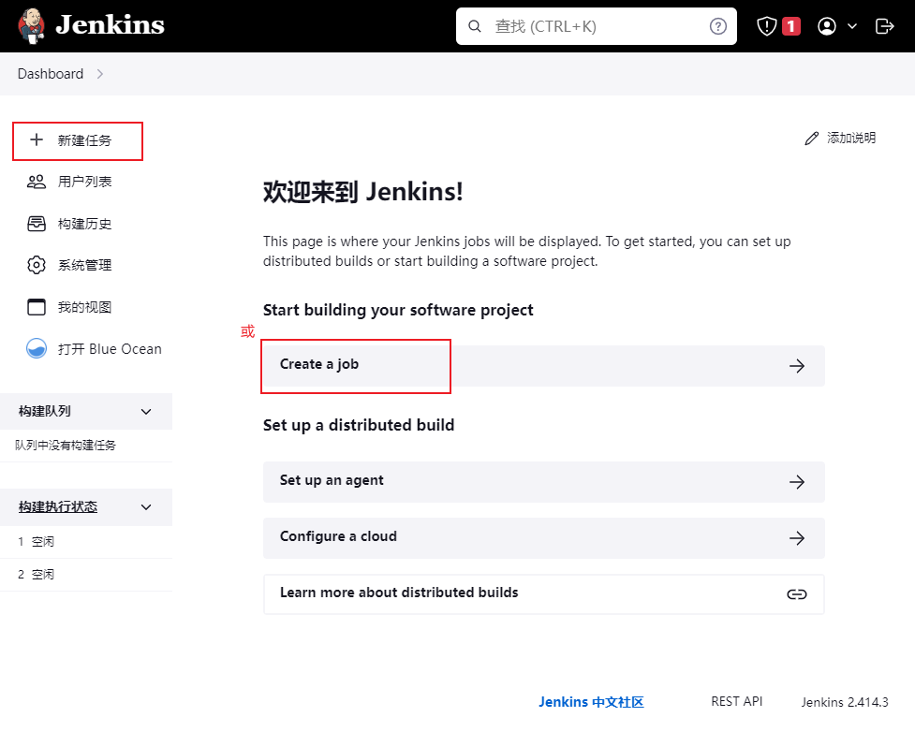Click the chain link icon on Learn more row

[797, 594]
